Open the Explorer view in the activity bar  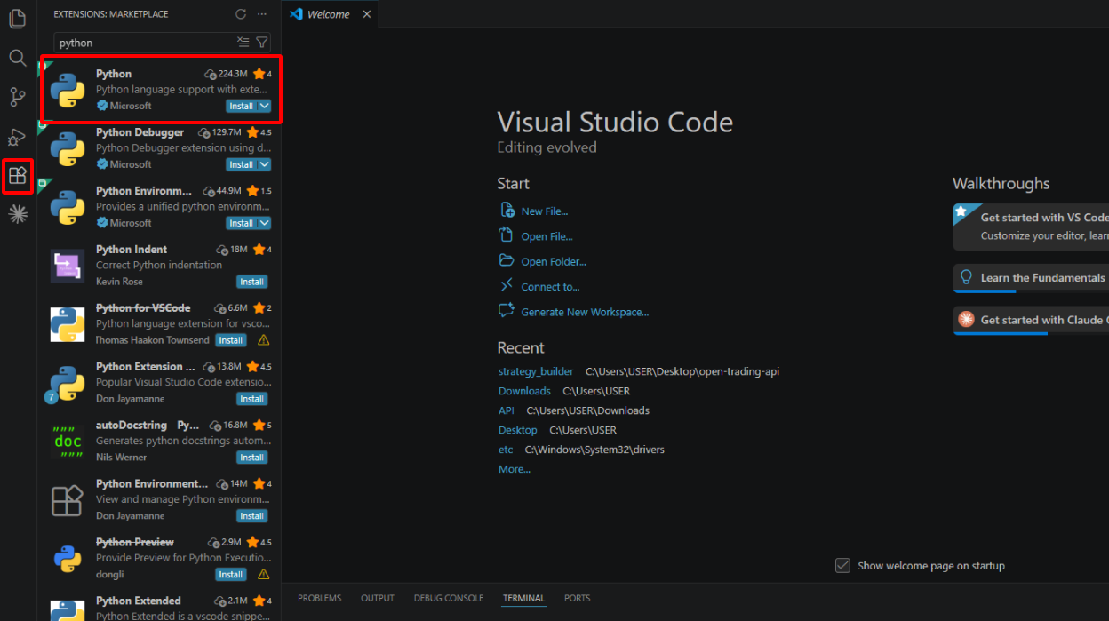coord(17,19)
